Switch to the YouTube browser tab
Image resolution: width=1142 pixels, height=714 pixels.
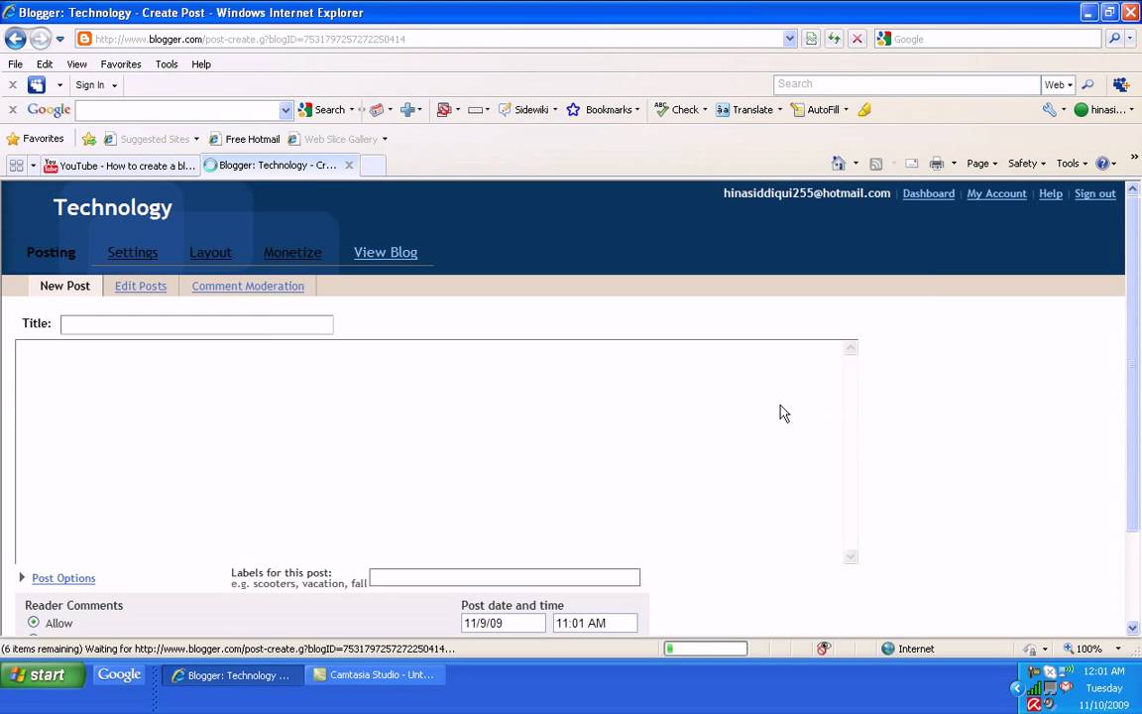pos(120,166)
